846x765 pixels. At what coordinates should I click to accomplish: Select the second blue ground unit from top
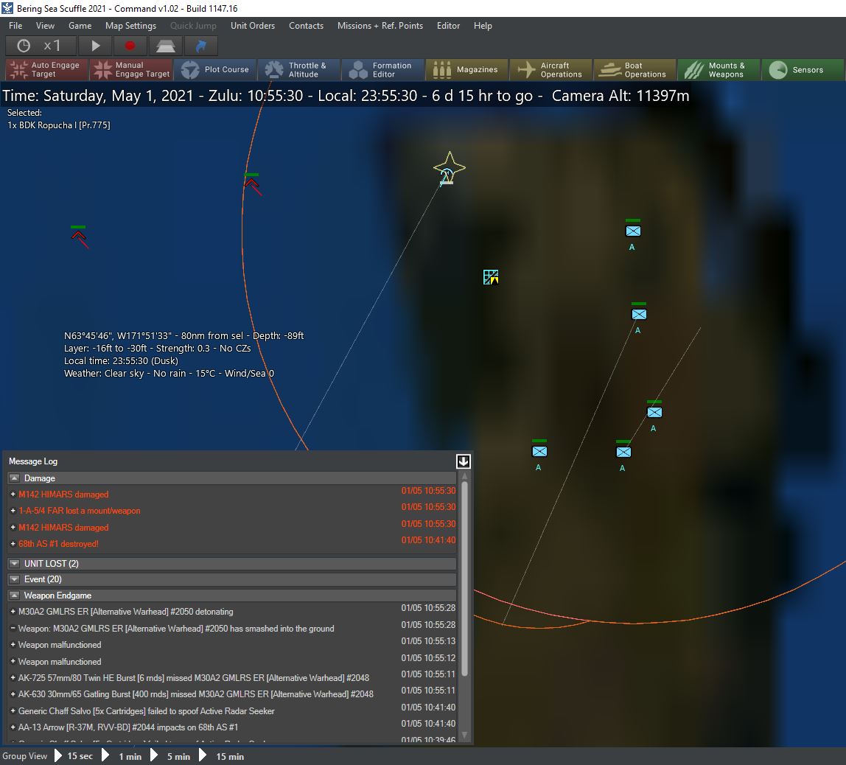click(x=639, y=314)
